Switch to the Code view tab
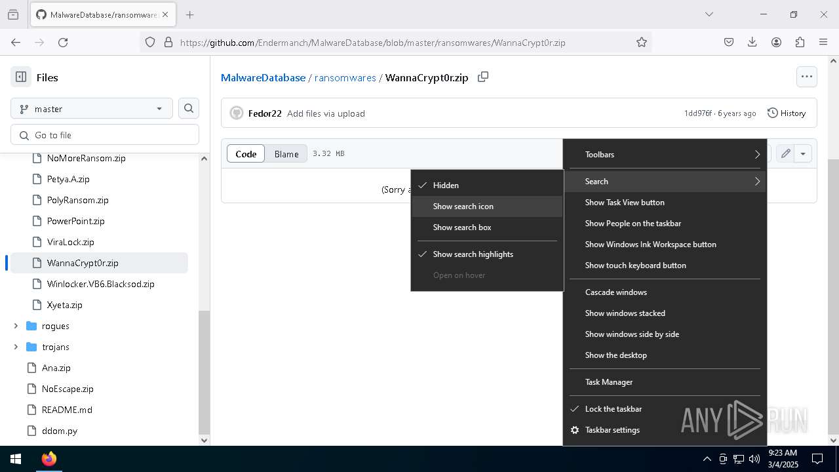The height and width of the screenshot is (472, 839). point(246,154)
